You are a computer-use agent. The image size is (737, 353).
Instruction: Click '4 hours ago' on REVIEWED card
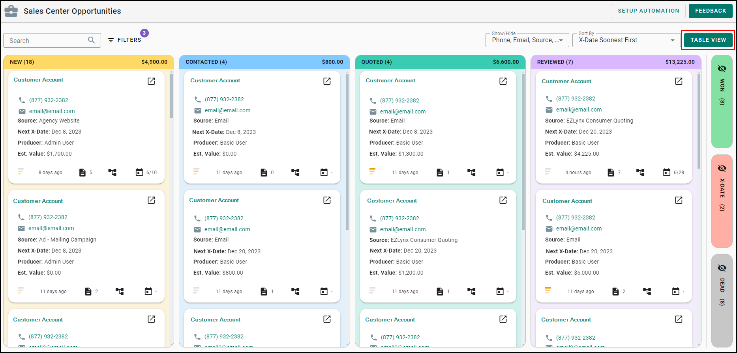(578, 173)
